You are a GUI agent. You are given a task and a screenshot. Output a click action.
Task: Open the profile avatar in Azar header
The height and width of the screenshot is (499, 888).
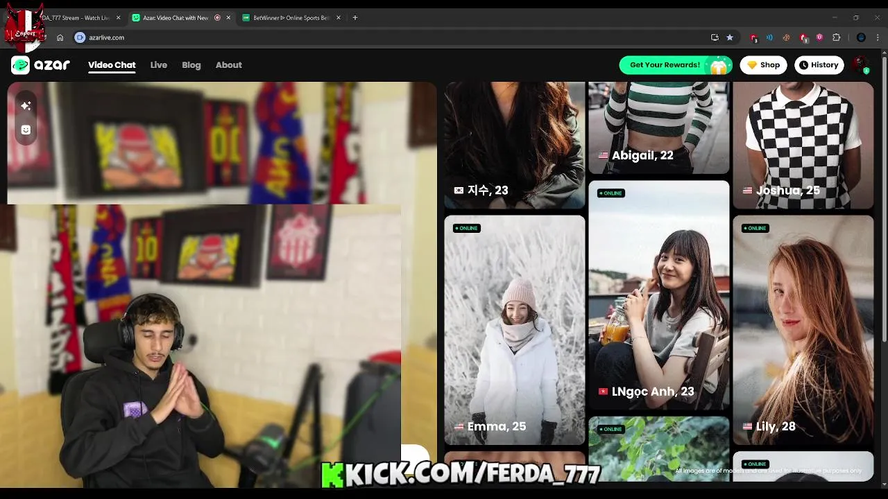tap(861, 65)
